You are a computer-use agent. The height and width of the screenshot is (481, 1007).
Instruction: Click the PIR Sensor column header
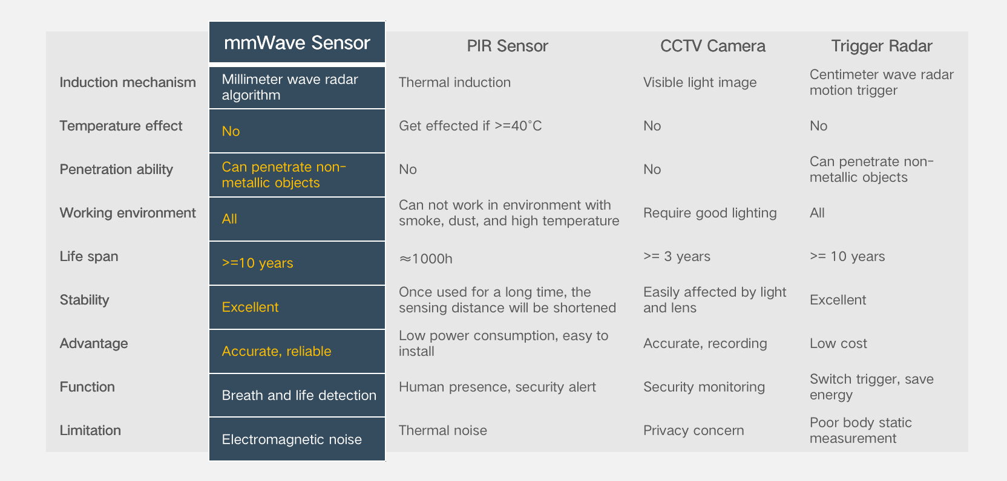tap(507, 46)
